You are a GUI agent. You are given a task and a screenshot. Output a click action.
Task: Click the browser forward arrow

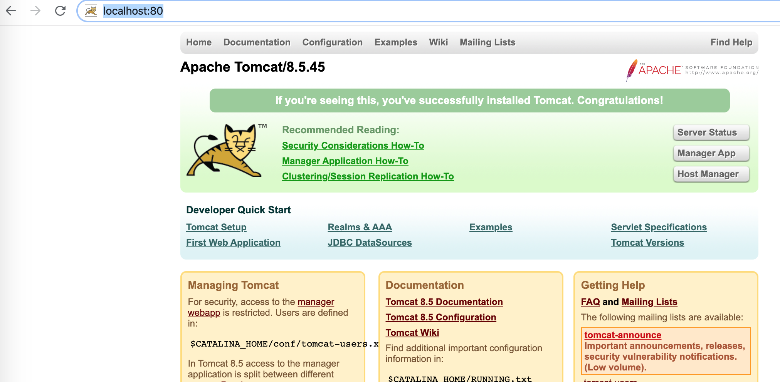click(35, 11)
